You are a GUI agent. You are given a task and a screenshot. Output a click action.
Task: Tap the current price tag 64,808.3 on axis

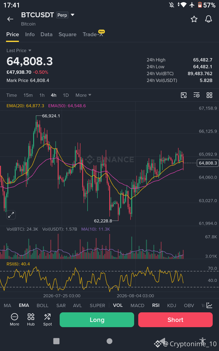coord(208,163)
